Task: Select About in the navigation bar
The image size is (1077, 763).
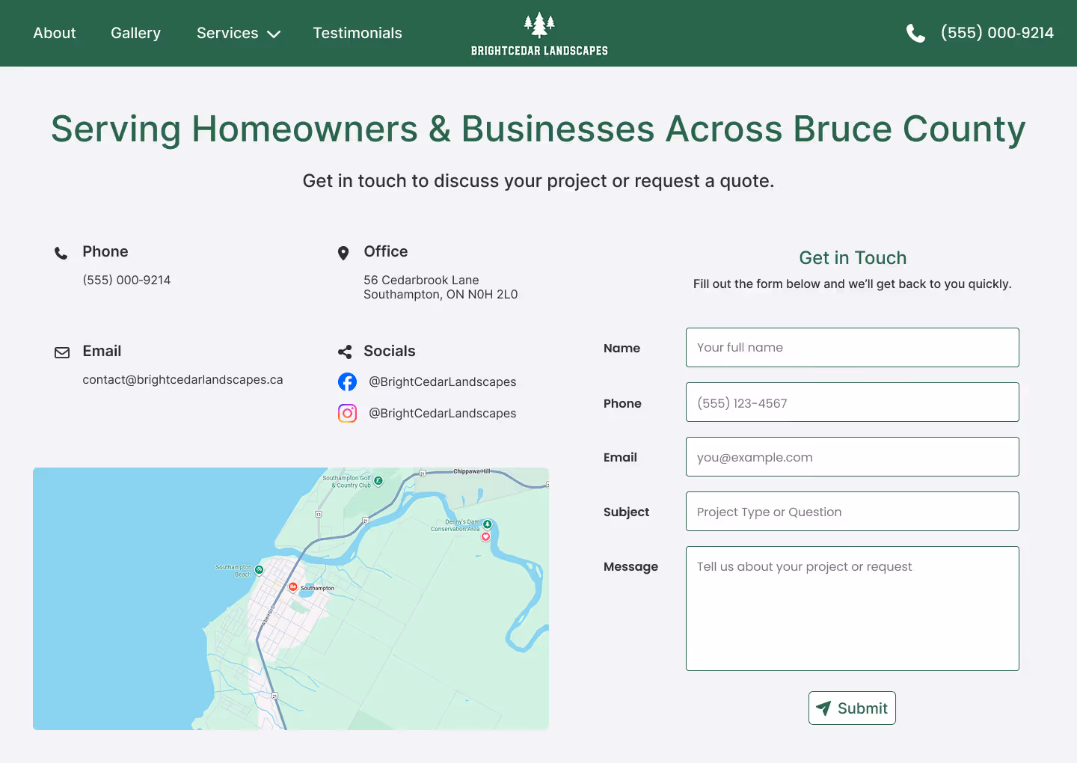Action: [54, 33]
